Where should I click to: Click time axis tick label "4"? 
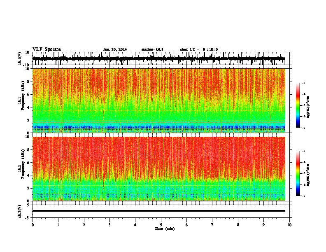click(135, 225)
